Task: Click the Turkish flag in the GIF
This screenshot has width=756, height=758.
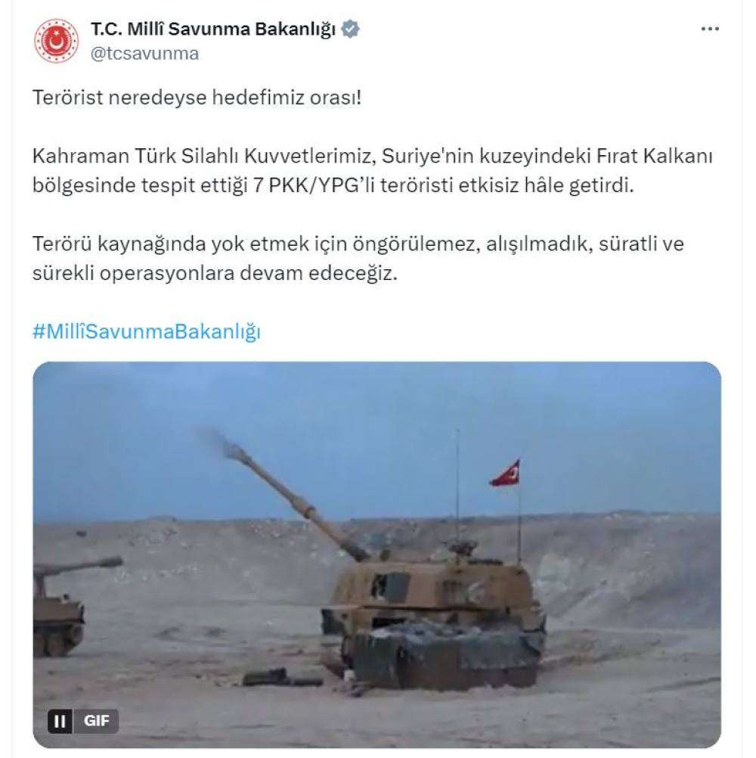Action: (x=505, y=474)
